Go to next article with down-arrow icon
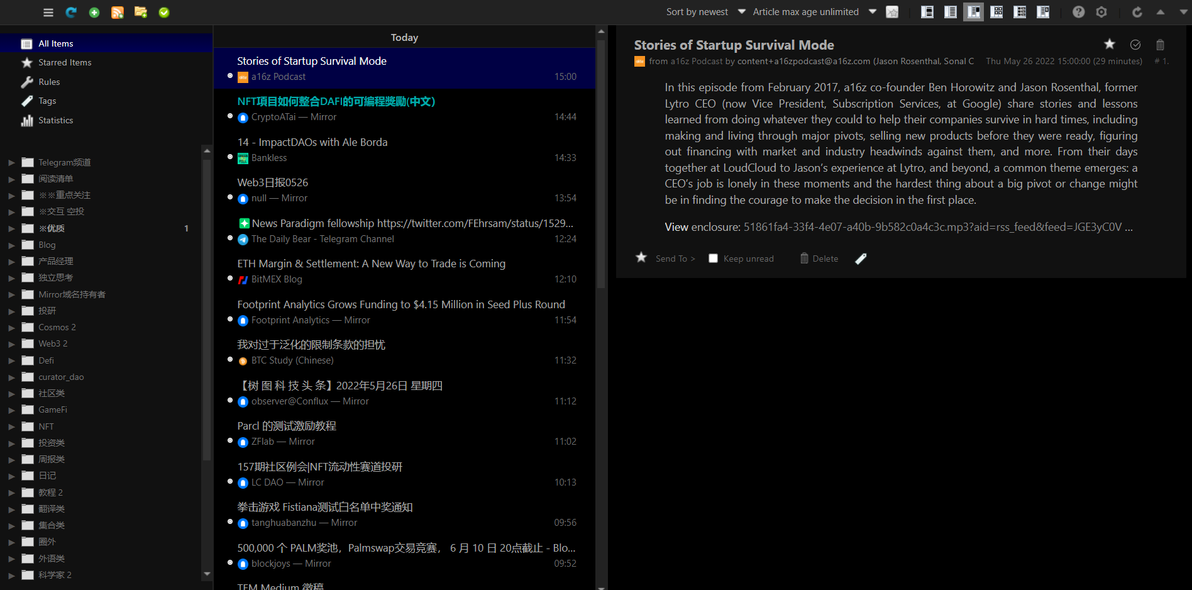1192x590 pixels. pos(1183,12)
